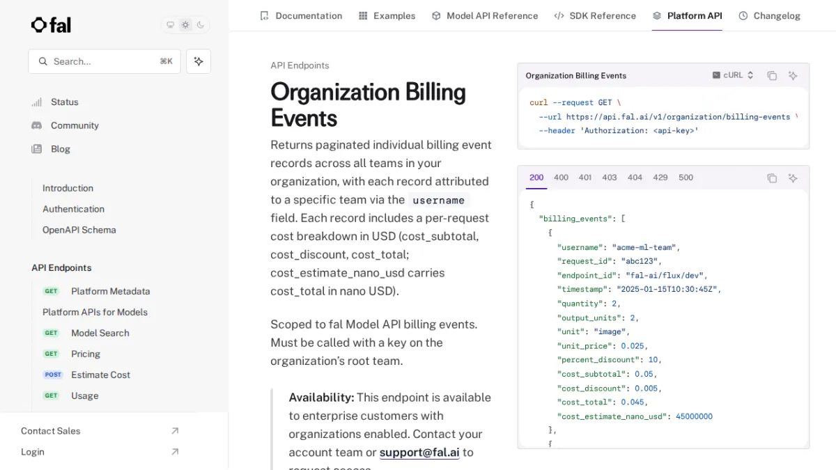836x470 pixels.
Task: Click the Platform API layers icon
Action: coord(657,15)
